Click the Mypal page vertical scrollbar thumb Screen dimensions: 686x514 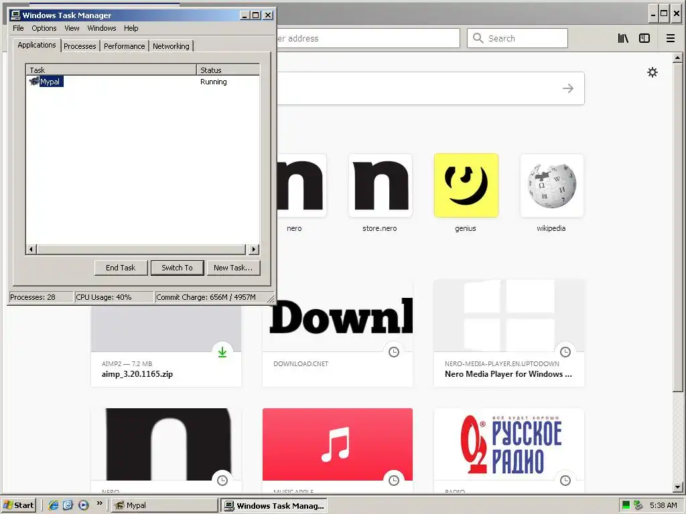point(678,227)
